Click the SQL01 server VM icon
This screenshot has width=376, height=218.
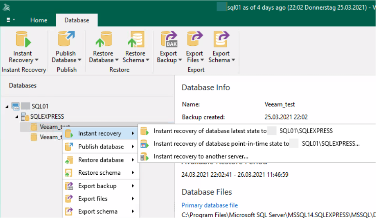click(x=16, y=106)
